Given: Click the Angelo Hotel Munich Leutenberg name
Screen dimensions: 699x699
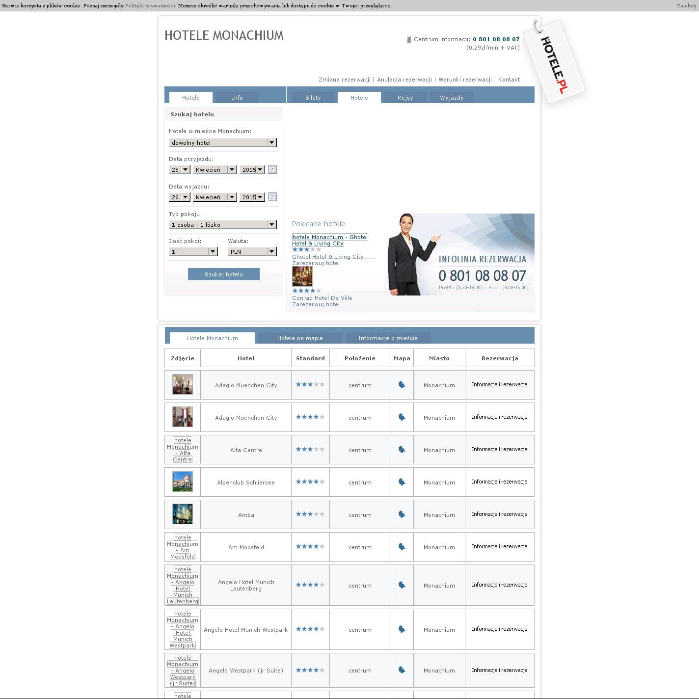Looking at the screenshot, I should tap(246, 585).
